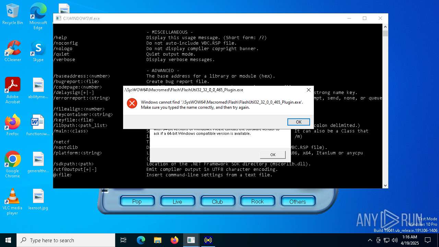The width and height of the screenshot is (439, 247).
Task: Open the clock and date flyout
Action: [410, 240]
